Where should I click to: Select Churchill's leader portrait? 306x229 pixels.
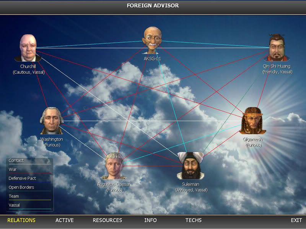point(28,48)
